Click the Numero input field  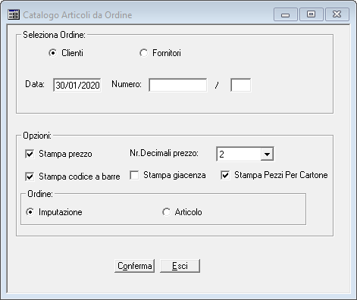tap(178, 85)
